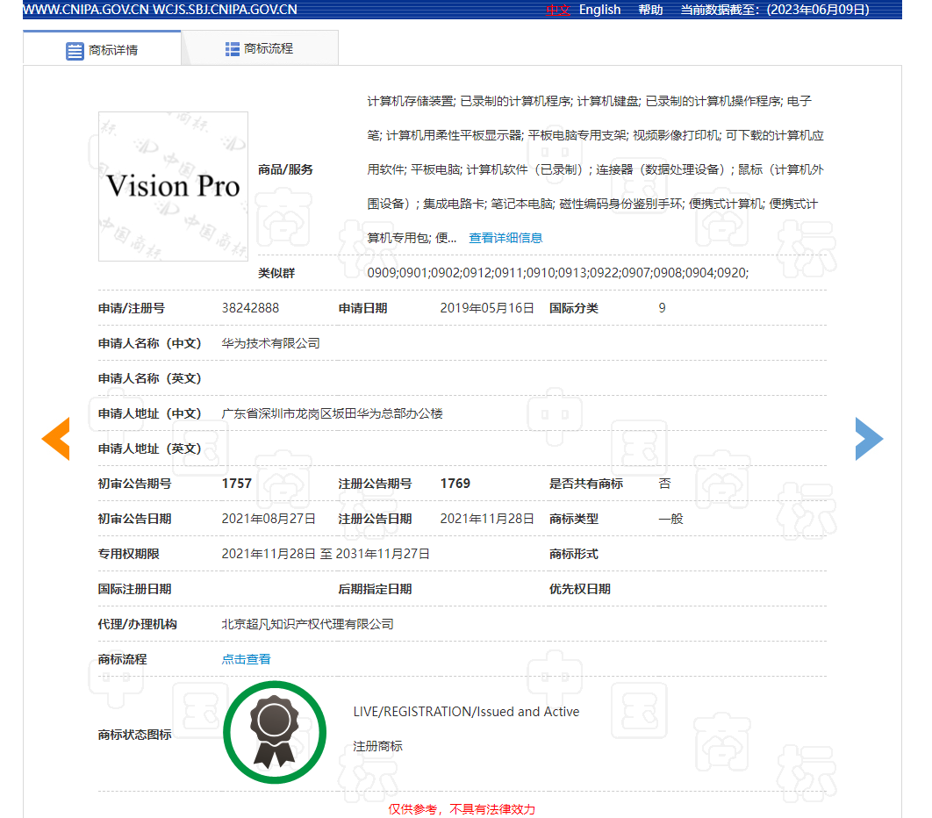Switch the site language to English
This screenshot has height=818, width=932.
click(600, 10)
